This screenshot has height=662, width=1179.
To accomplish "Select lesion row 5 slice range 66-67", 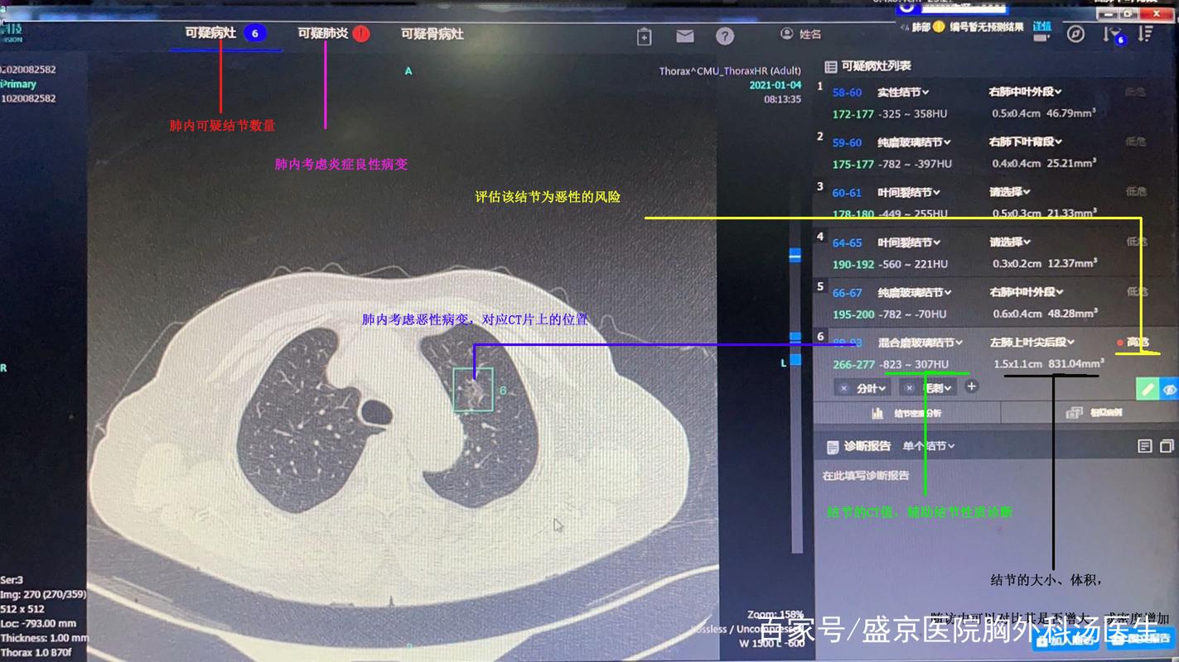I will pos(847,293).
